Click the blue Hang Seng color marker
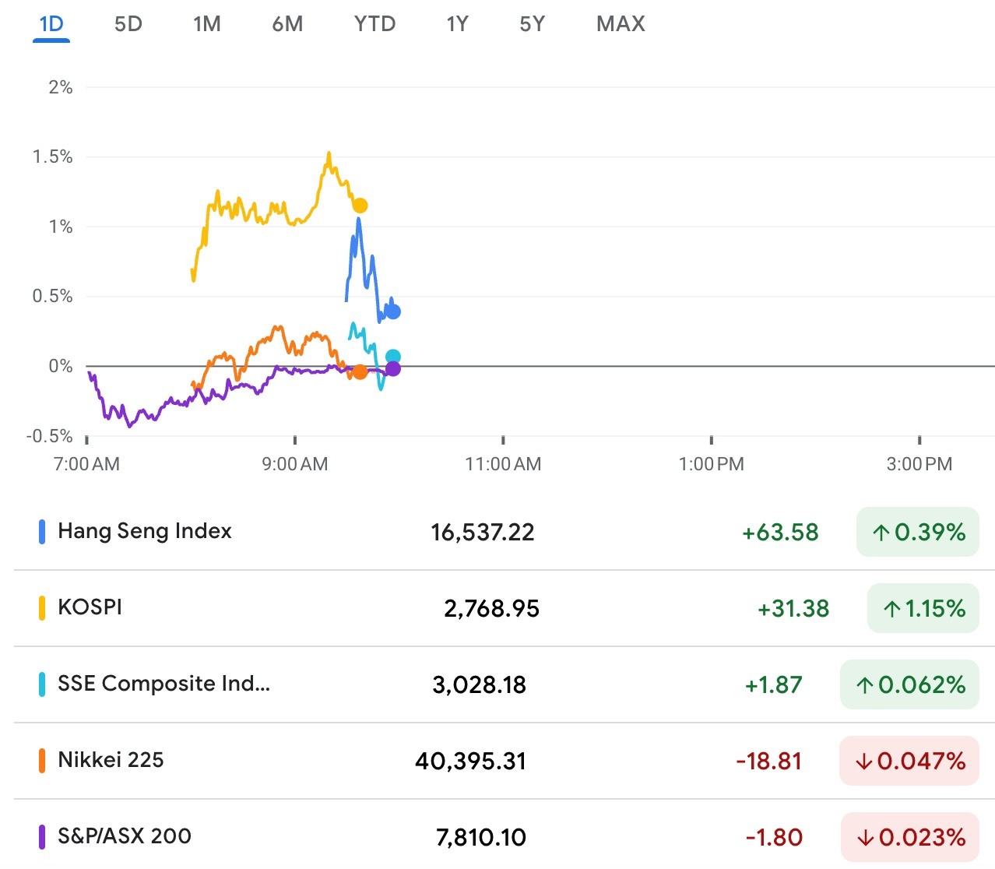 [42, 532]
